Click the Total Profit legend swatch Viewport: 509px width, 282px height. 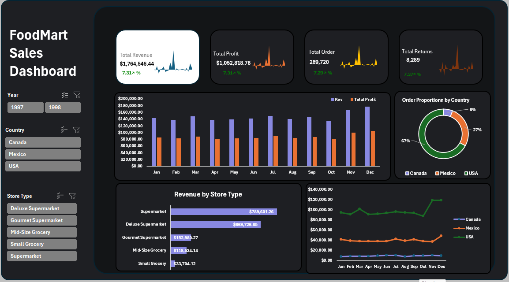coord(352,100)
